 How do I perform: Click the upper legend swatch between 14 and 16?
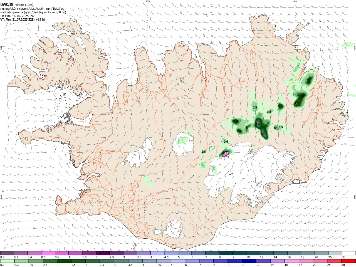tap(281, 253)
